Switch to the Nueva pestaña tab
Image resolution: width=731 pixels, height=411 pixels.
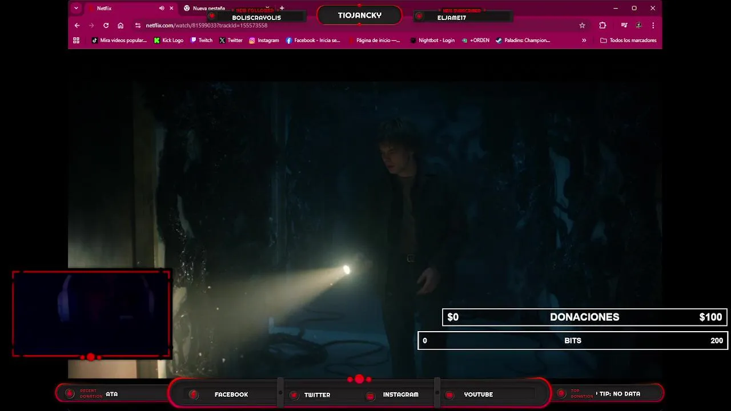point(208,9)
